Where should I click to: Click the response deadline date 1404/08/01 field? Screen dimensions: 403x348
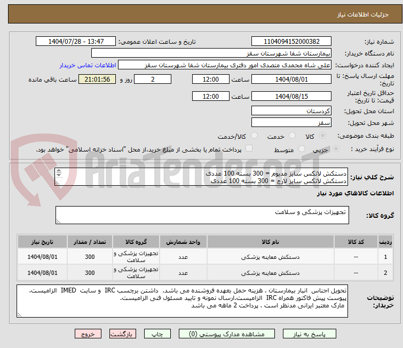[291, 80]
